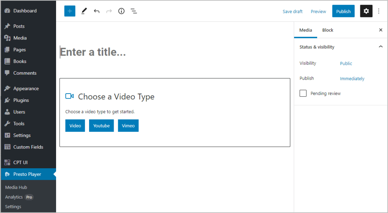The image size is (388, 213).
Task: Click the Pending review label text
Action: (x=325, y=93)
